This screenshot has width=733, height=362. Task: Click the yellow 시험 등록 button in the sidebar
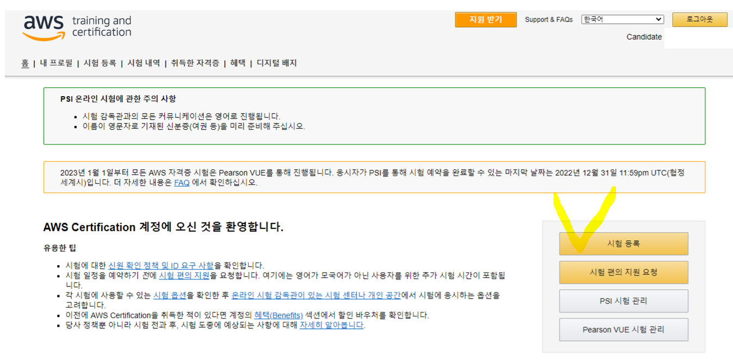624,244
